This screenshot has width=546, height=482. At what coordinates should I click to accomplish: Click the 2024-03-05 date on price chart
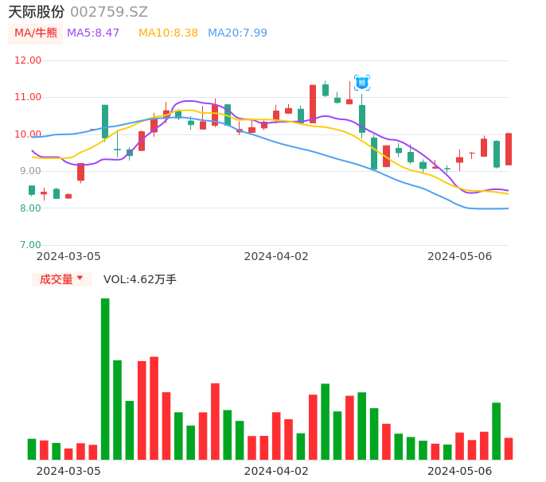68,256
